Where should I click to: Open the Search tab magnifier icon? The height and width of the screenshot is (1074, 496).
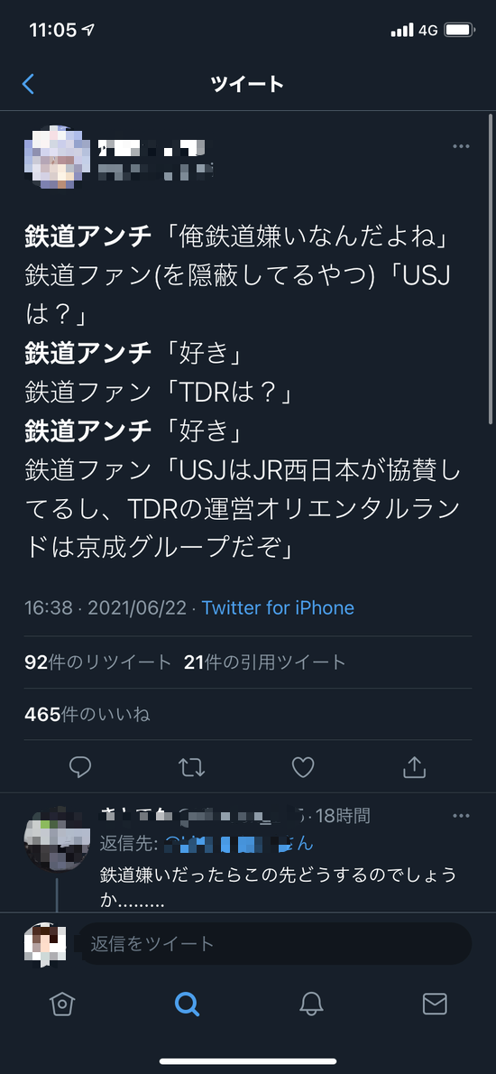186,1004
